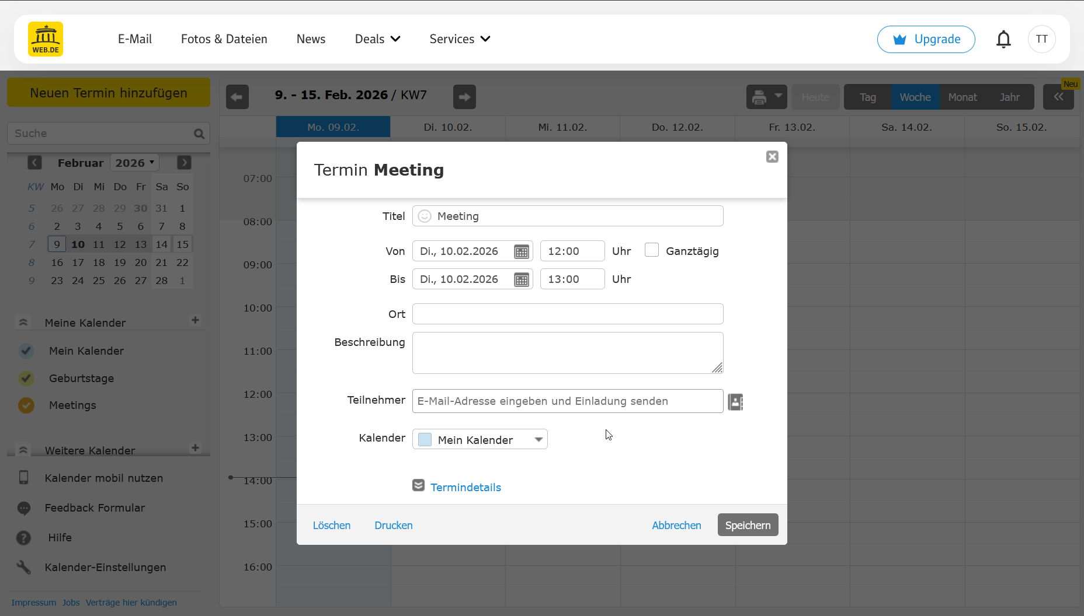Click the emoji smiley icon in Titel field
Image resolution: width=1084 pixels, height=616 pixels.
(x=425, y=216)
